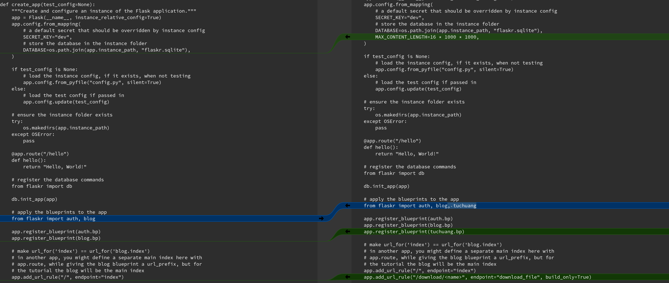Click left-pointing arrow beside the tuchuang import line
Image resolution: width=669 pixels, height=283 pixels.
(347, 205)
